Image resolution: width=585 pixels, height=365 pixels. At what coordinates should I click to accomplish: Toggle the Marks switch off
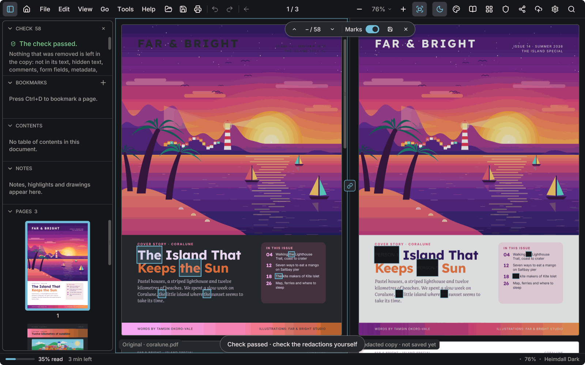pos(373,29)
